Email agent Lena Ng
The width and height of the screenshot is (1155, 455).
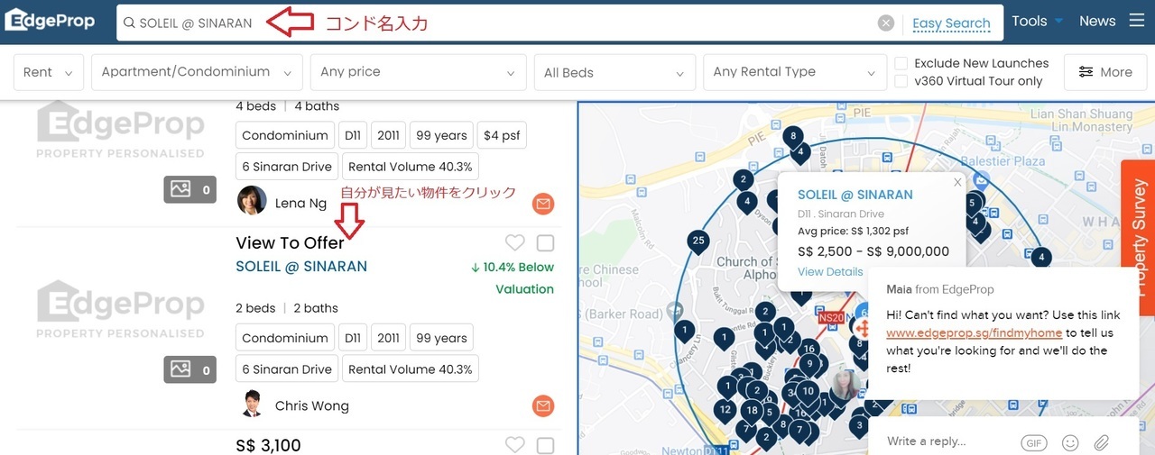542,204
